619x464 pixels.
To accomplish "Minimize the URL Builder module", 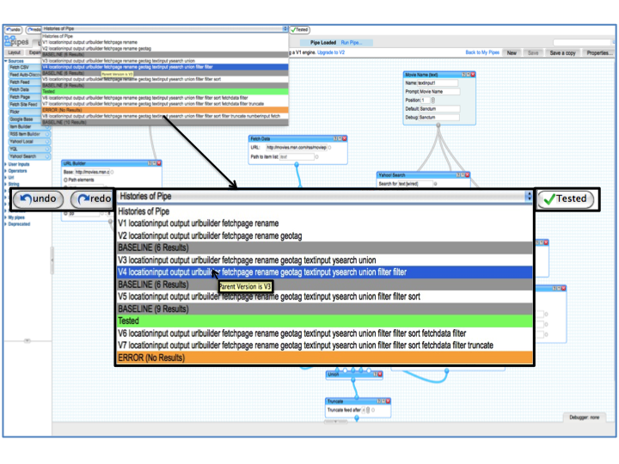I will pyautogui.click(x=155, y=163).
